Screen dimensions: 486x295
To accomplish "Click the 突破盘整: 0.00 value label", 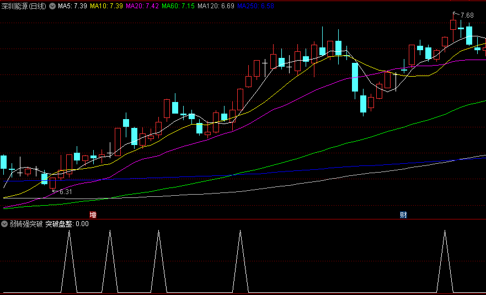I will (67, 224).
